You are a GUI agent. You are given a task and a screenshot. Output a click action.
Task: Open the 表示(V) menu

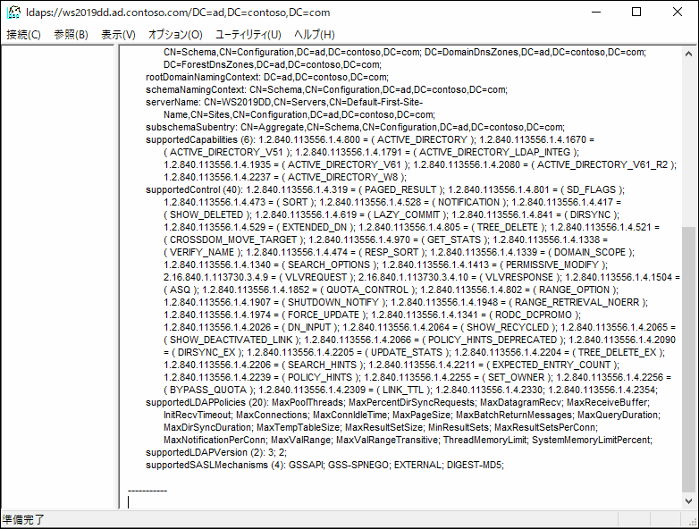[x=118, y=34]
